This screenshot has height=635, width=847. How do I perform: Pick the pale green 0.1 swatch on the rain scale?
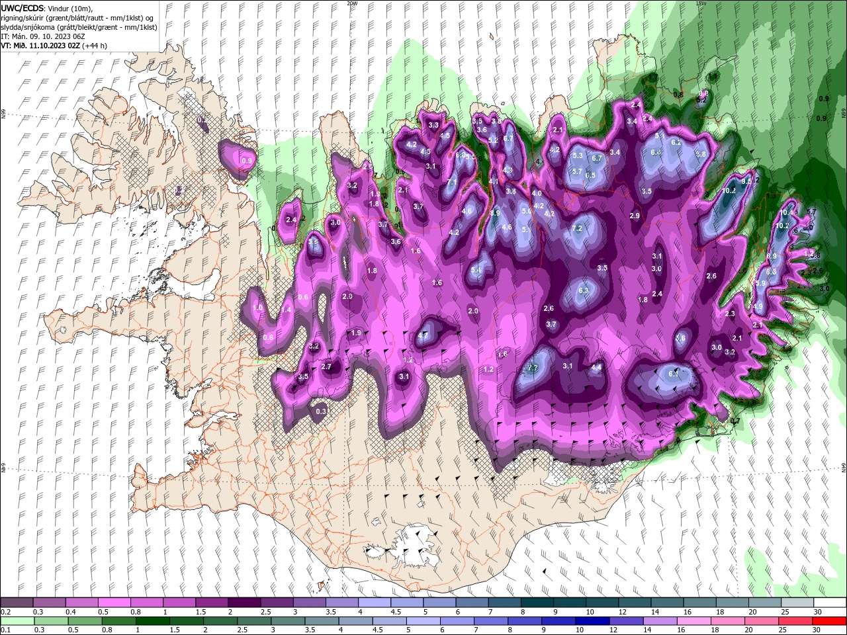[x=17, y=621]
